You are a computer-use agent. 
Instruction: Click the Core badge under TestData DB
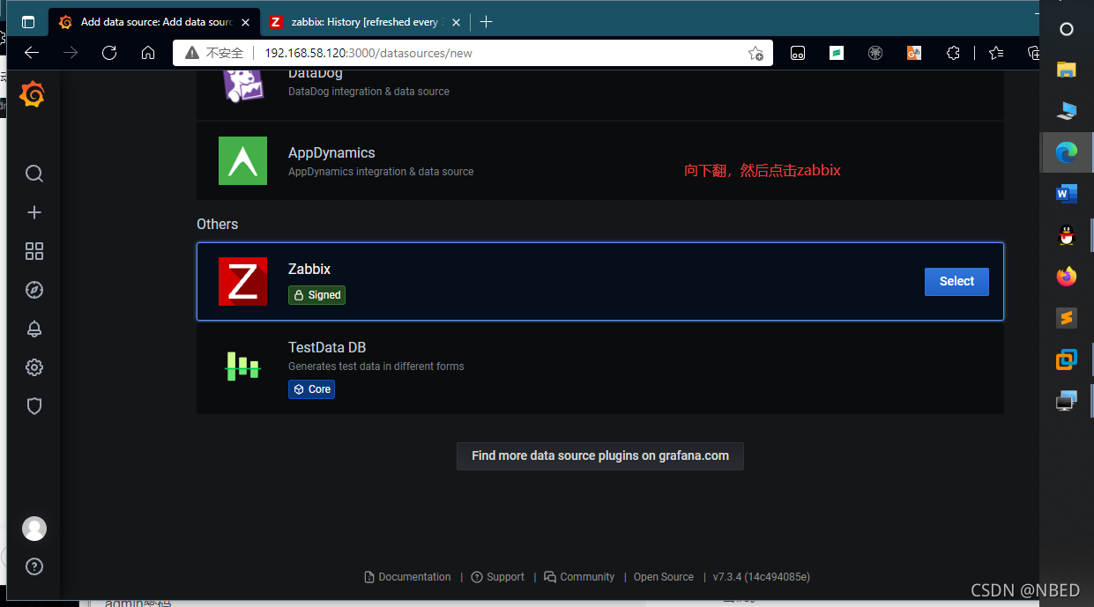[x=311, y=389]
